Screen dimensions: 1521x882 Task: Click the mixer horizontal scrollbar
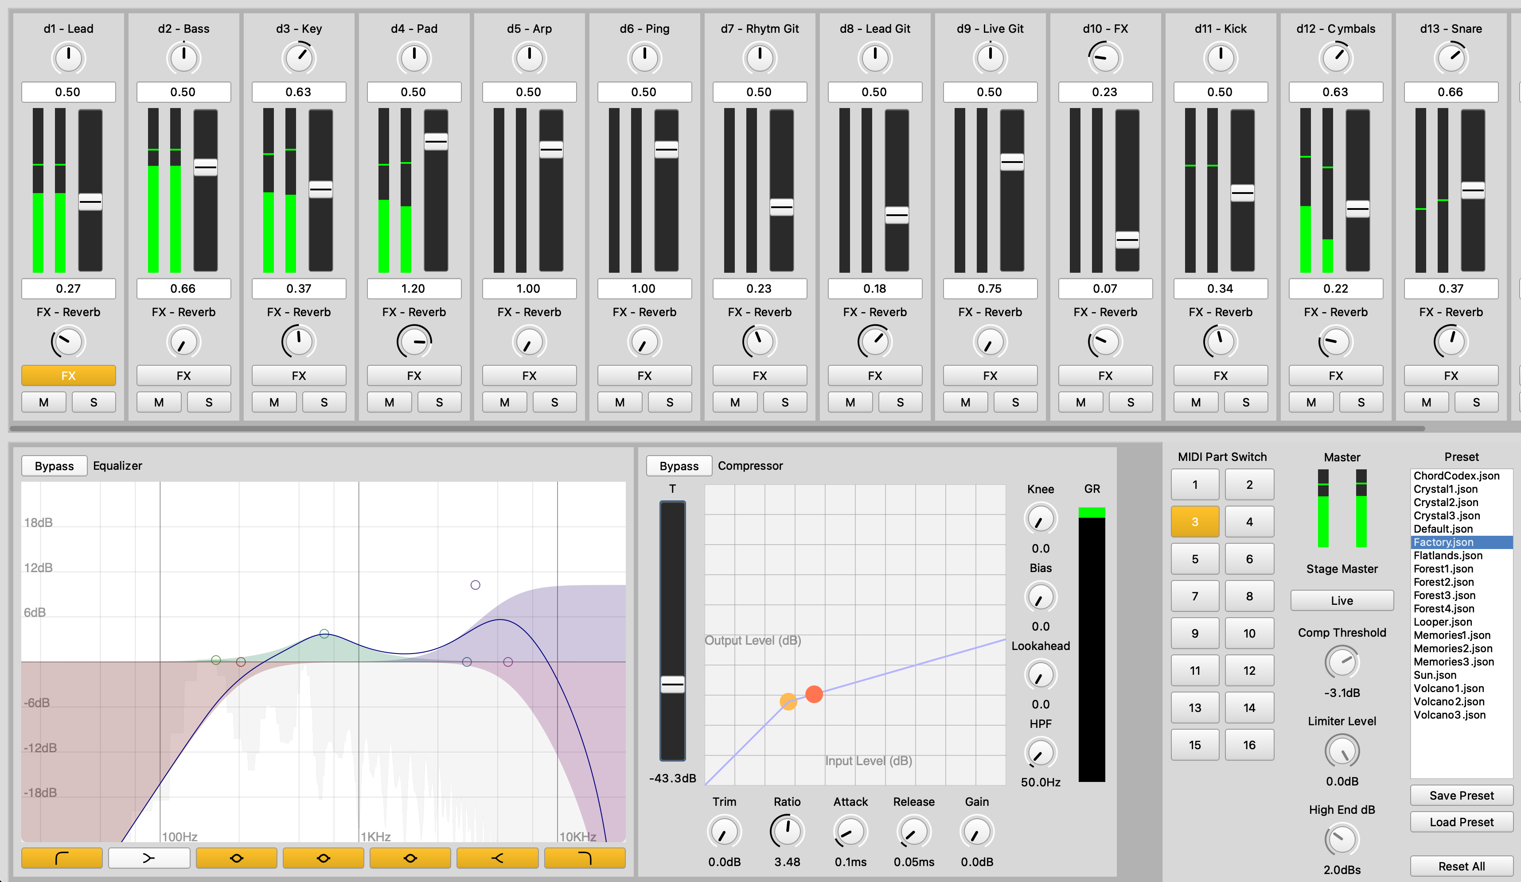point(717,428)
